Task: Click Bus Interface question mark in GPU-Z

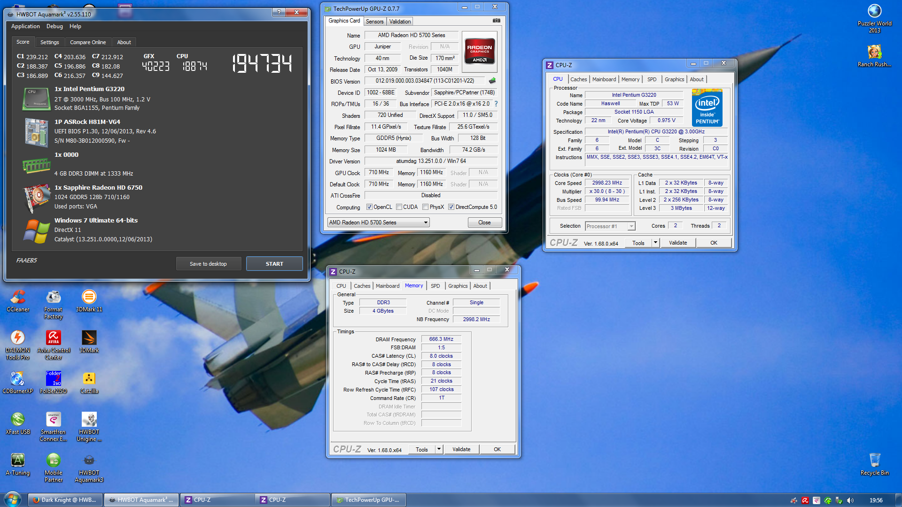Action: 496,104
